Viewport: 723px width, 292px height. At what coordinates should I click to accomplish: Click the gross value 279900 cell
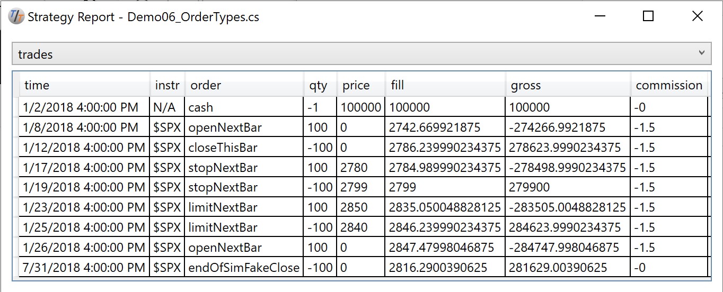pyautogui.click(x=568, y=187)
